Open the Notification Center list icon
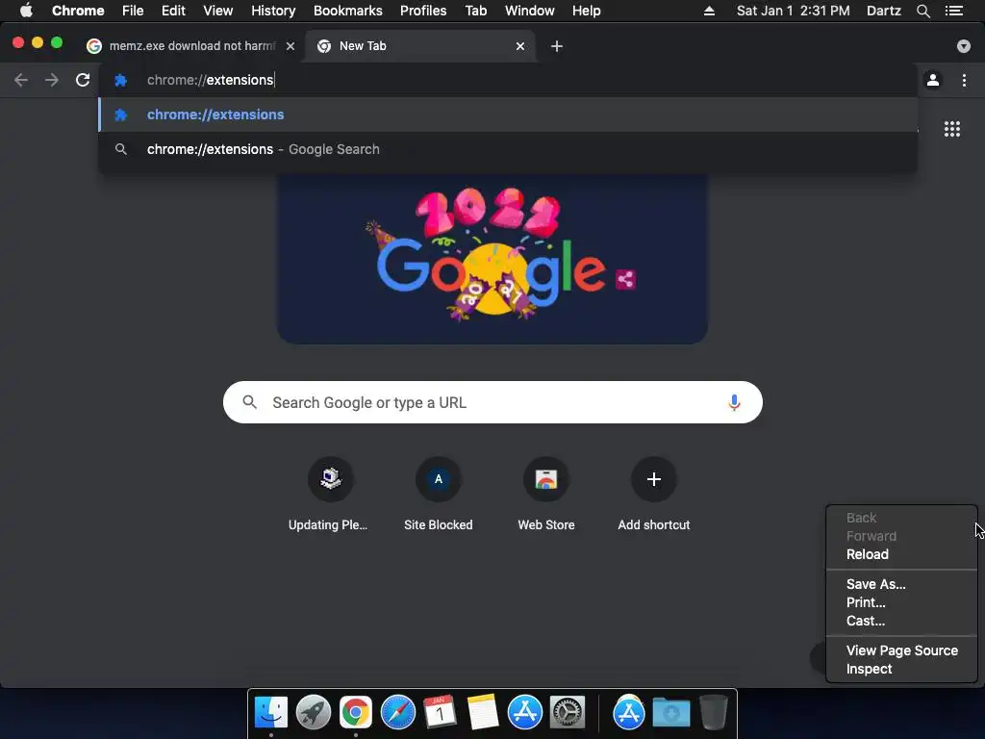 tap(954, 11)
